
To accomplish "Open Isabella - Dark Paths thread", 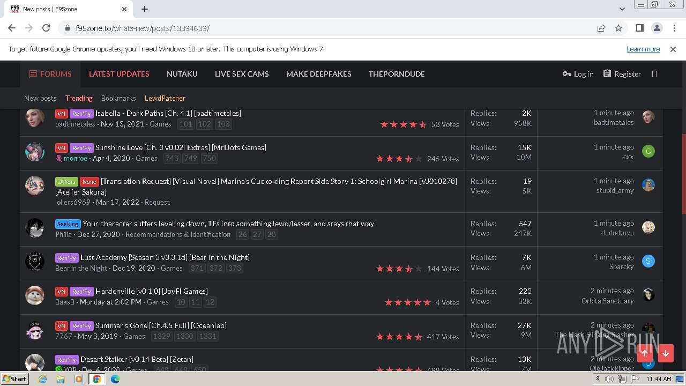I will (x=168, y=113).
